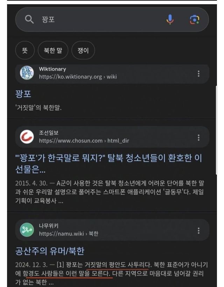This screenshot has width=224, height=287.
Task: Select the 쟁이 suggestion chip
Action: click(83, 50)
